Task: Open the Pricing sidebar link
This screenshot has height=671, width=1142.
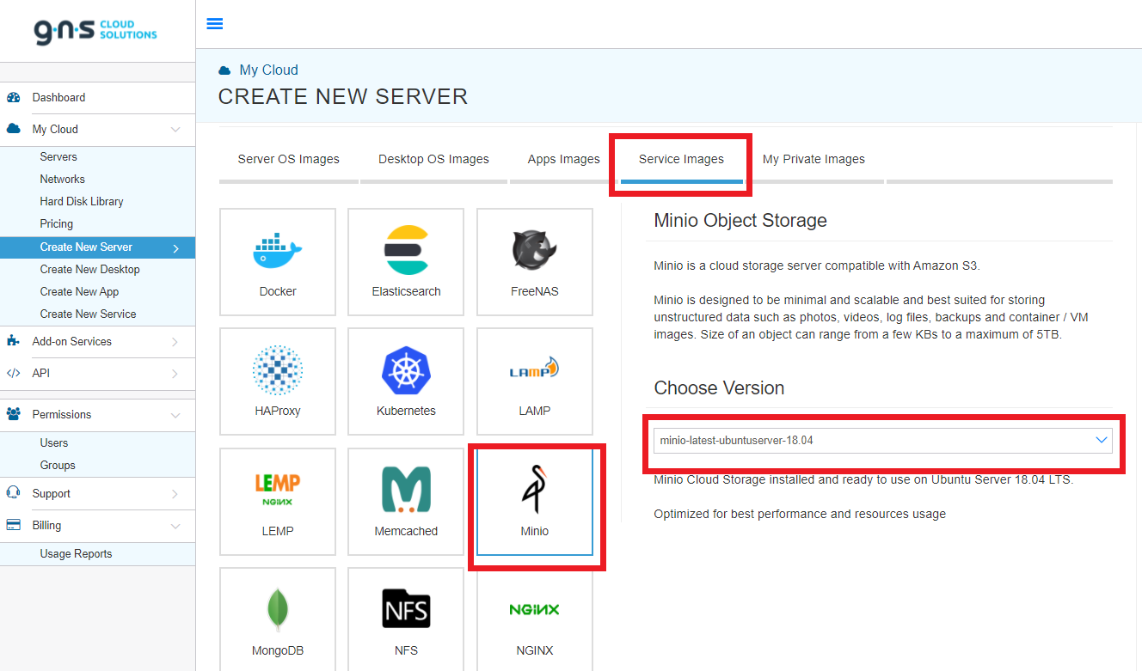Action: [57, 224]
